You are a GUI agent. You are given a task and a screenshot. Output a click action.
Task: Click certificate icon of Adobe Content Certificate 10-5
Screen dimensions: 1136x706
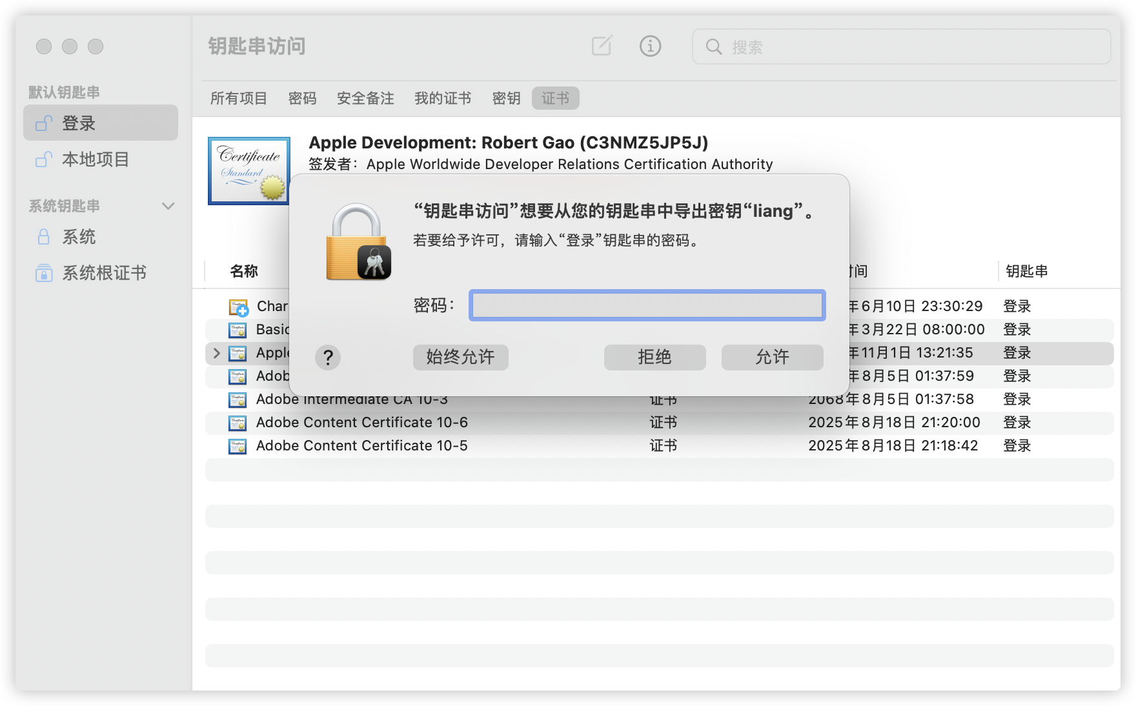pyautogui.click(x=238, y=447)
